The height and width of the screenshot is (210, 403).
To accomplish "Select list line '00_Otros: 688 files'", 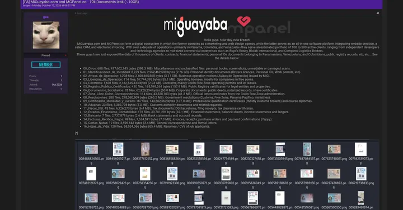I will [x=187, y=68].
